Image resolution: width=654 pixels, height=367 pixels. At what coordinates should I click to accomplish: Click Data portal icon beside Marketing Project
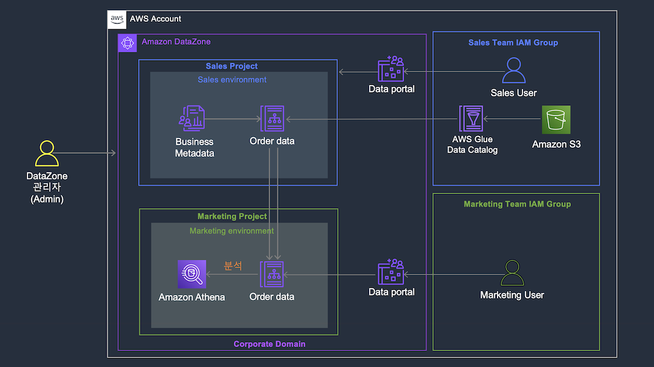click(x=391, y=271)
